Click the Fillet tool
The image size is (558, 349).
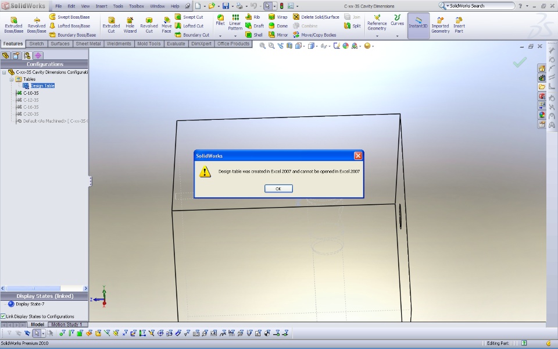tap(220, 20)
